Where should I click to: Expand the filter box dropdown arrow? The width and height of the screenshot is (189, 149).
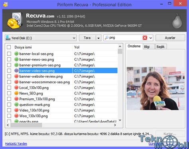coord(151,38)
